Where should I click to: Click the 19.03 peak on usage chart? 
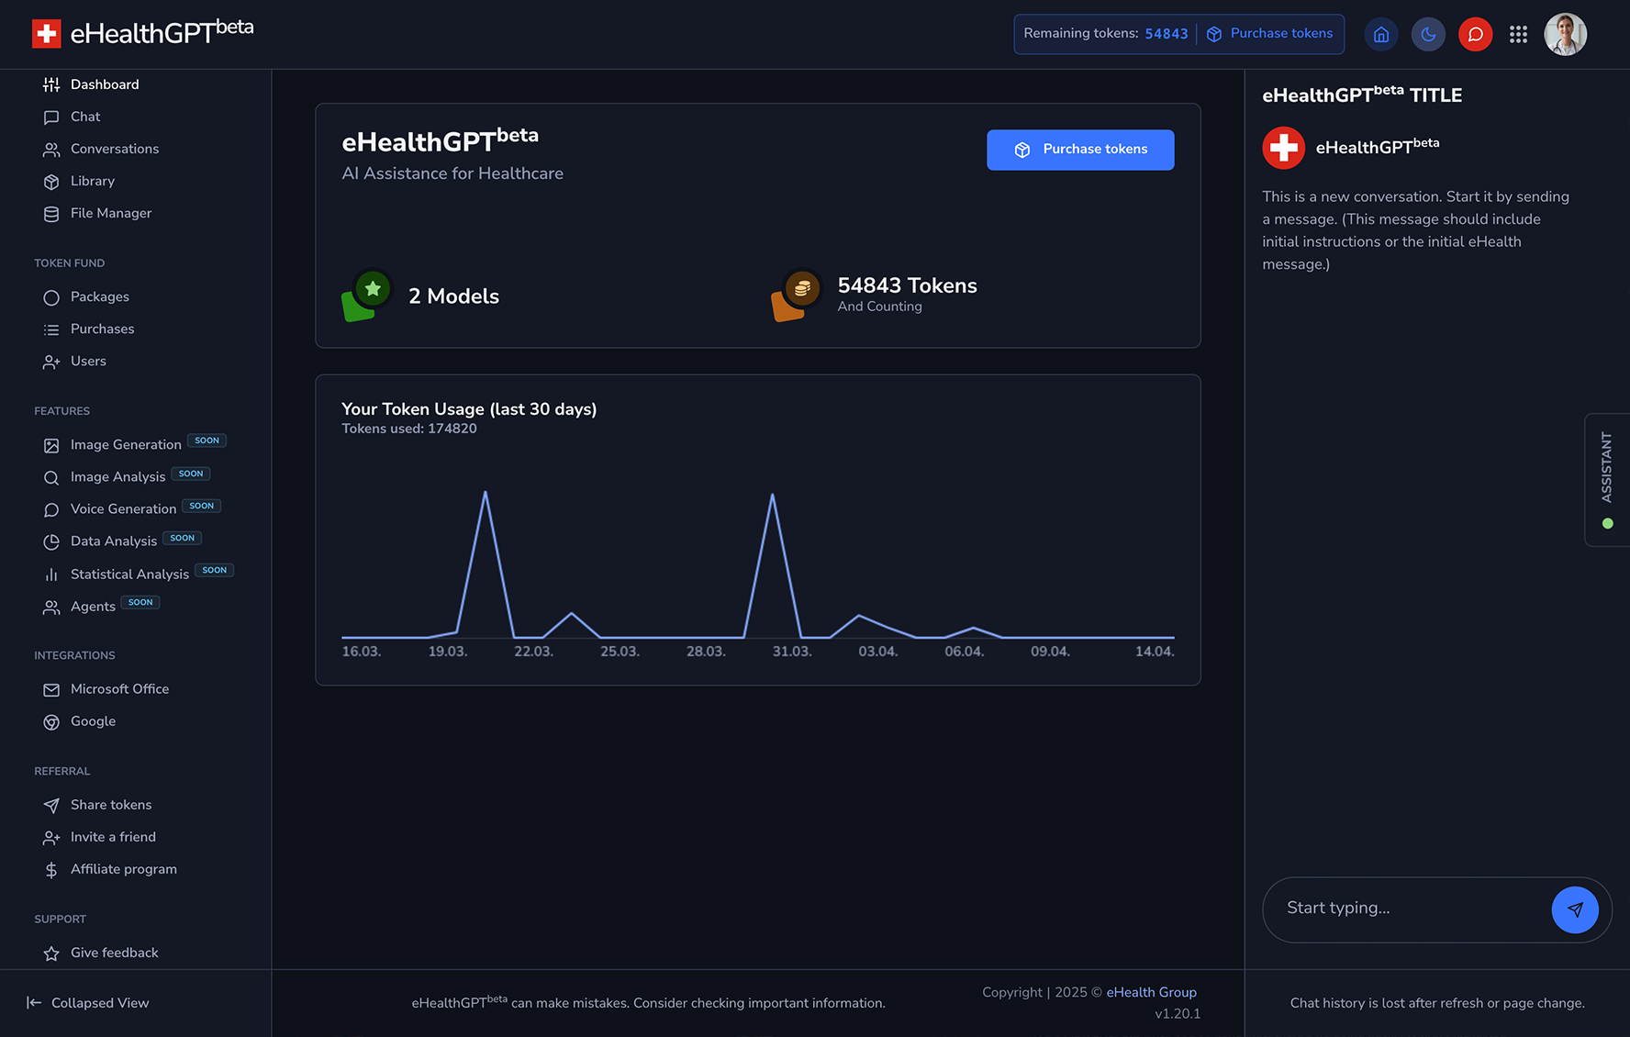coord(486,494)
